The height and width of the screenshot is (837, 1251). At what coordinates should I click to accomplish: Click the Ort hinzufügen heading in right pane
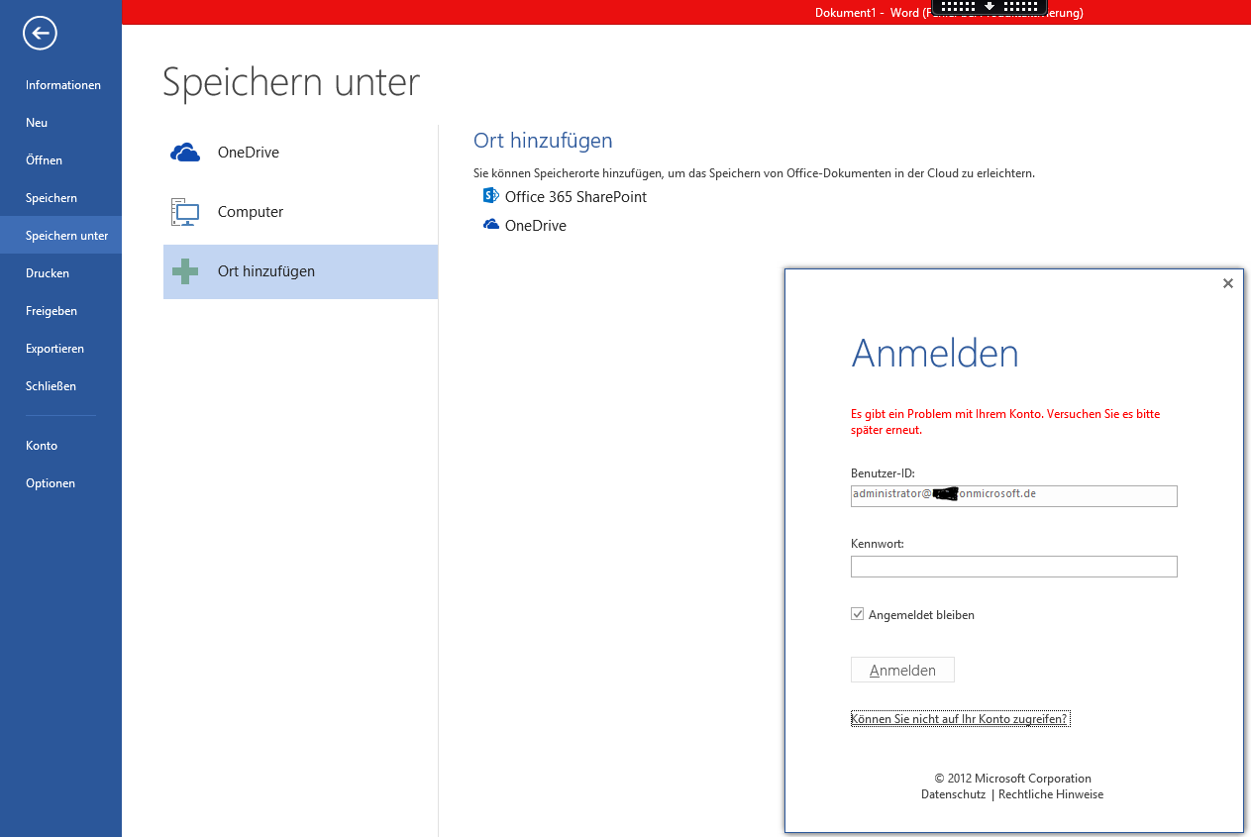pos(543,141)
